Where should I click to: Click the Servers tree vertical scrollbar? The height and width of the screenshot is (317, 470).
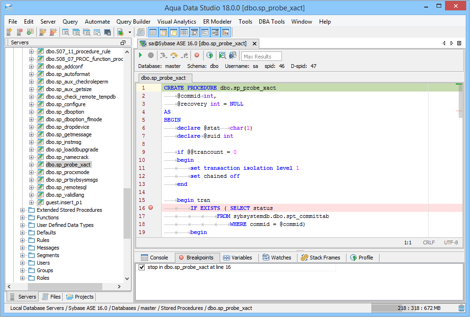point(127,212)
